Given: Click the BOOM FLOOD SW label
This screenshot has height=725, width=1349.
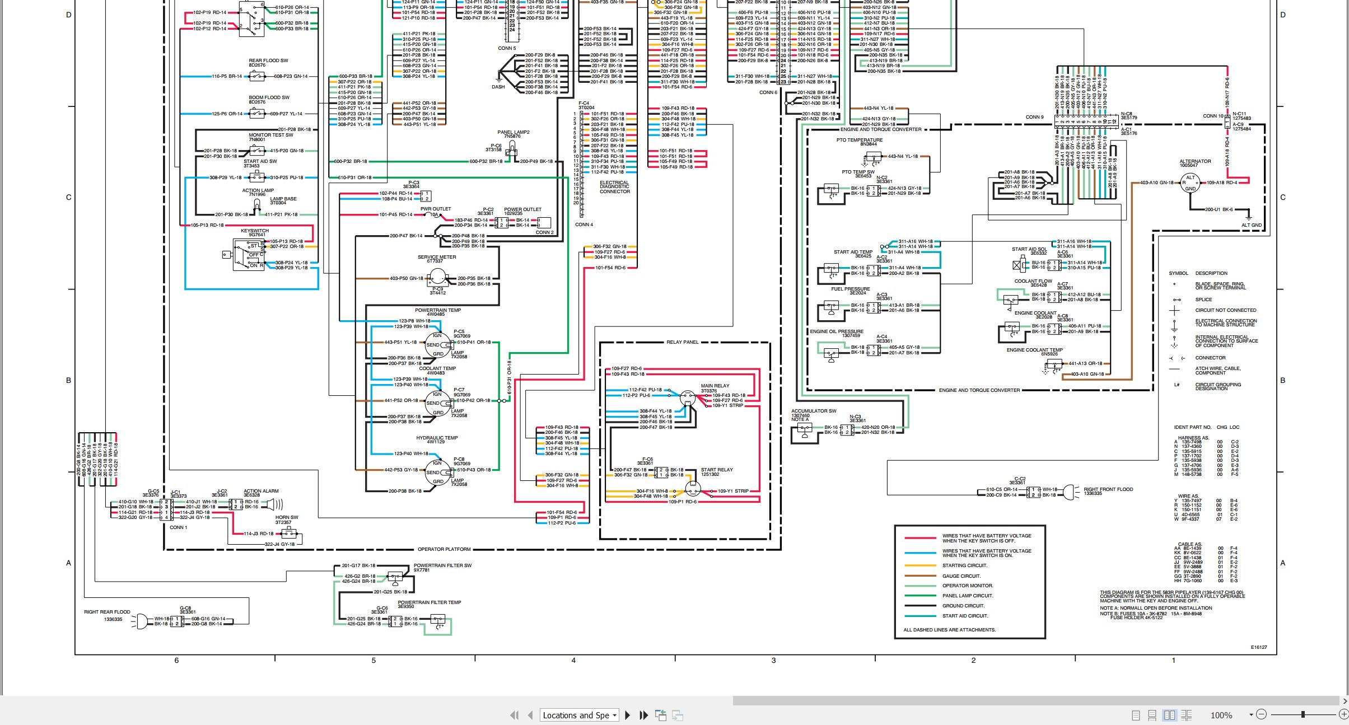Looking at the screenshot, I should click(x=269, y=97).
